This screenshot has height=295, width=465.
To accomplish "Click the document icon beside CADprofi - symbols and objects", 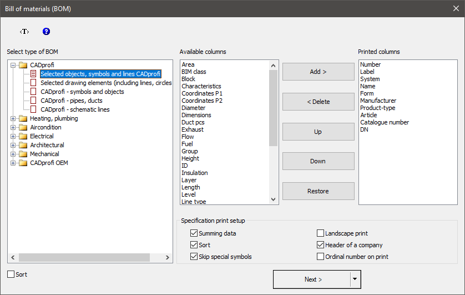I will point(34,92).
